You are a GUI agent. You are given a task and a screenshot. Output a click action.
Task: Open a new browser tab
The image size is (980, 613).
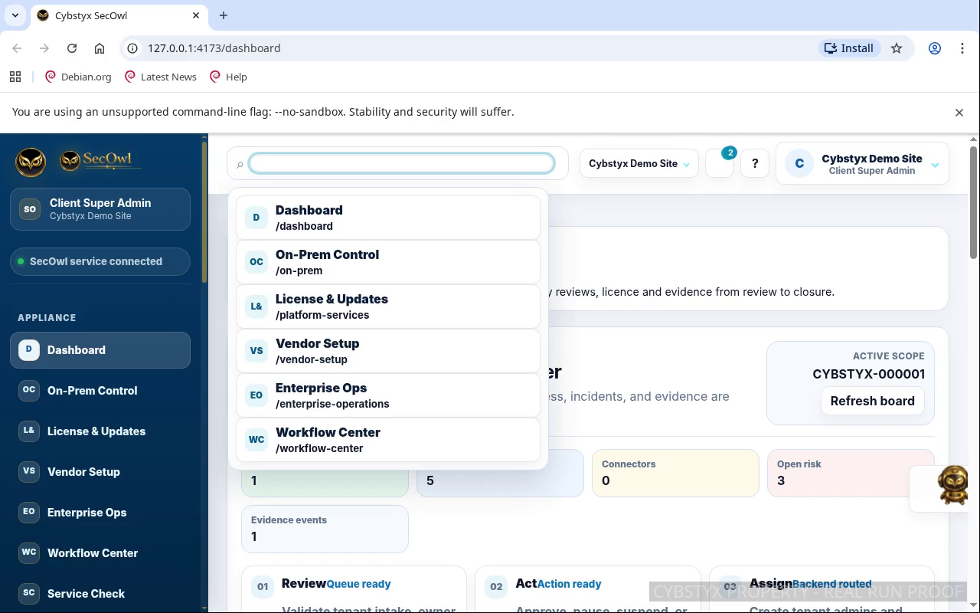pyautogui.click(x=224, y=15)
